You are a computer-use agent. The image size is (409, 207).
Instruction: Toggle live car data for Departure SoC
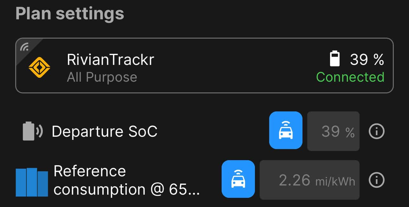point(286,130)
